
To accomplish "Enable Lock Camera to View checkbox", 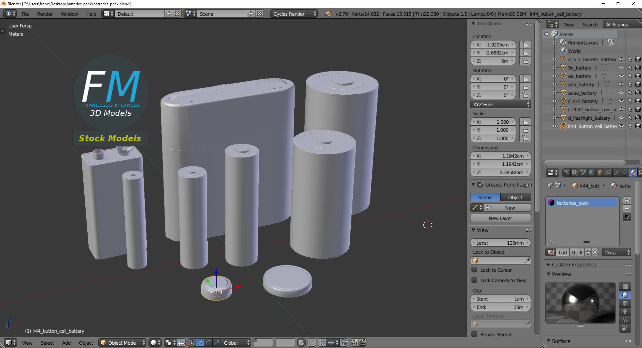I will click(474, 280).
